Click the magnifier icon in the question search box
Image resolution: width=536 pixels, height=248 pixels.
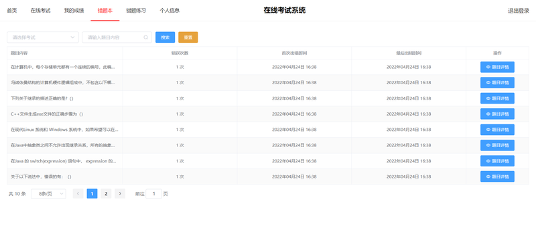146,37
